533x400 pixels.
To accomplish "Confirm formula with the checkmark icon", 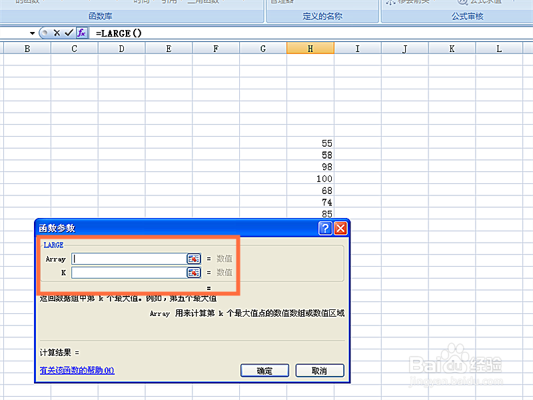I will pos(69,33).
